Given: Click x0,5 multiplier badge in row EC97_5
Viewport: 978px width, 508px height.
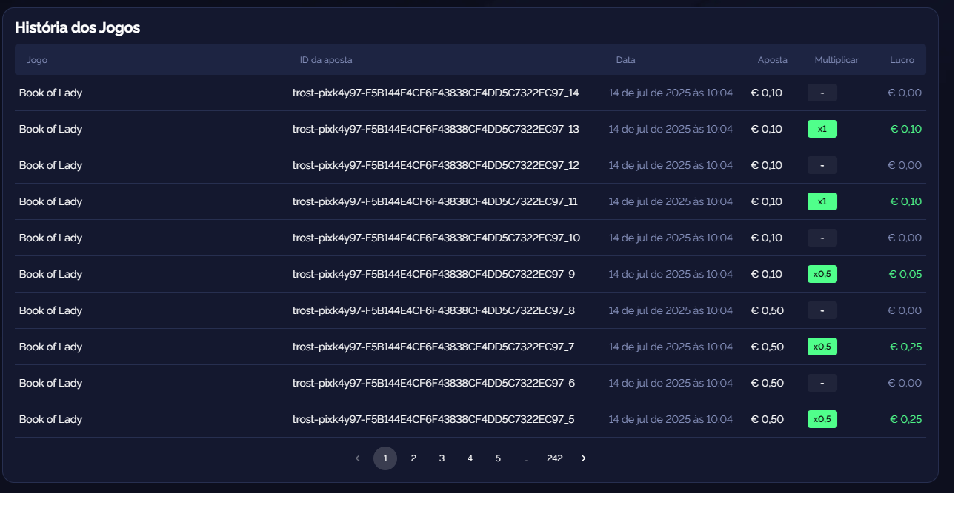Looking at the screenshot, I should (x=822, y=419).
